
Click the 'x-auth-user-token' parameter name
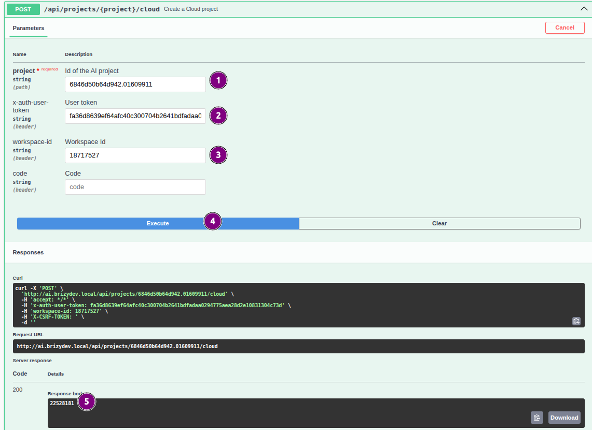click(31, 106)
